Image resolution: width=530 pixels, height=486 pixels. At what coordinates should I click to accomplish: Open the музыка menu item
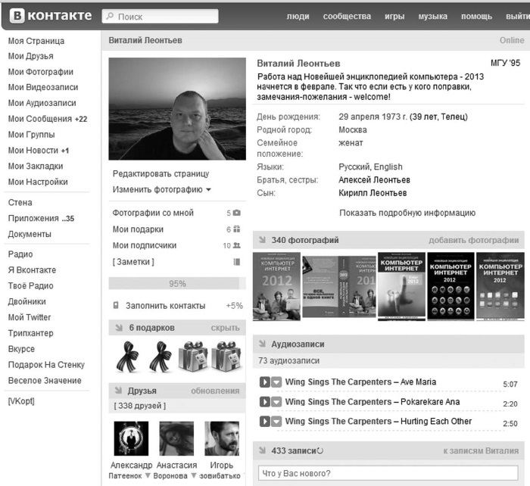click(x=432, y=16)
